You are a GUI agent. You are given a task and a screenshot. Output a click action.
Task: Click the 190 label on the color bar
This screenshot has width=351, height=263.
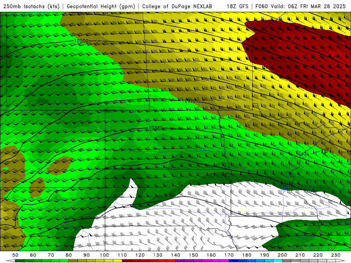coord(265,255)
